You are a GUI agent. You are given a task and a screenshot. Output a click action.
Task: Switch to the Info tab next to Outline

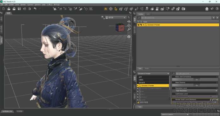click(x=148, y=14)
